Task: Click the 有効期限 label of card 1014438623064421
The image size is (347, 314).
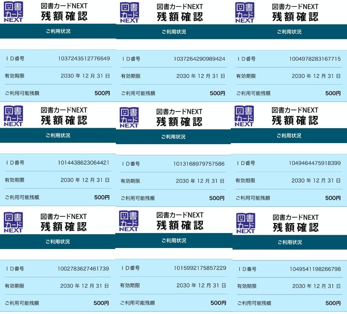Action: pos(15,180)
